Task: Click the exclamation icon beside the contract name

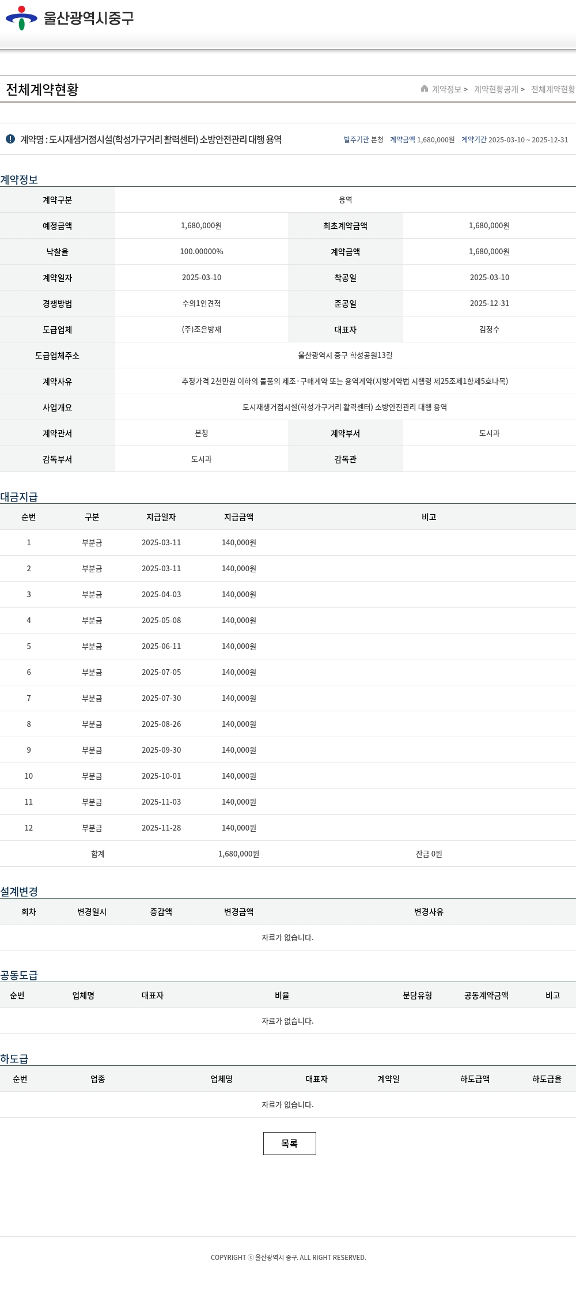Action: click(10, 139)
